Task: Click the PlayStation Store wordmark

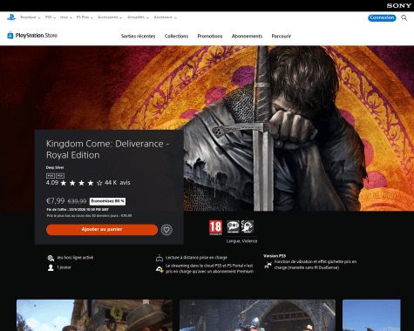Action: pyautogui.click(x=37, y=36)
